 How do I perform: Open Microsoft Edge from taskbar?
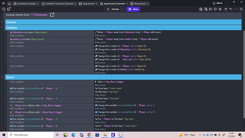click(x=73, y=135)
